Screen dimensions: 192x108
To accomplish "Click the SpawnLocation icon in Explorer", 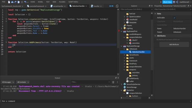I will pyautogui.click(x=127, y=16).
